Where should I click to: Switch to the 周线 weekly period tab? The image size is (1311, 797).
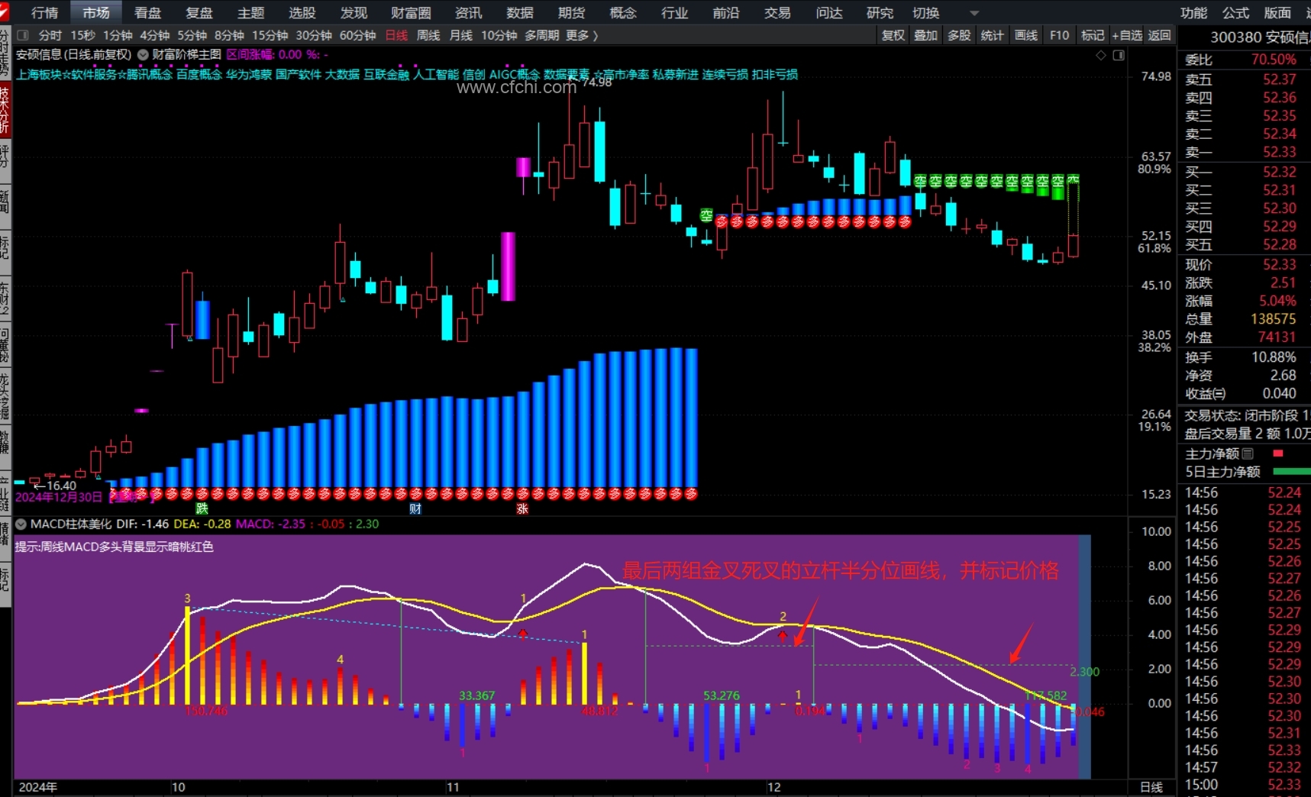click(x=428, y=35)
